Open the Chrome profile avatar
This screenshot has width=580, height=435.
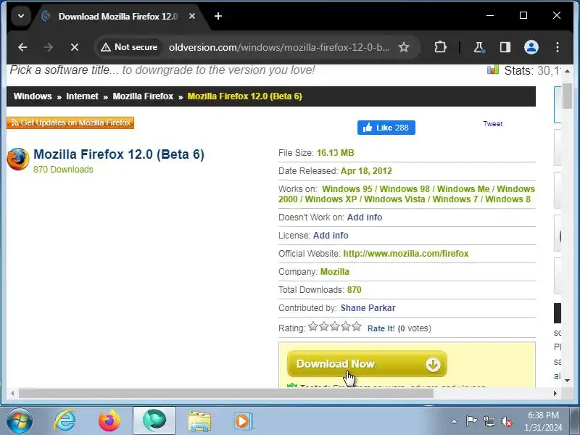click(531, 47)
